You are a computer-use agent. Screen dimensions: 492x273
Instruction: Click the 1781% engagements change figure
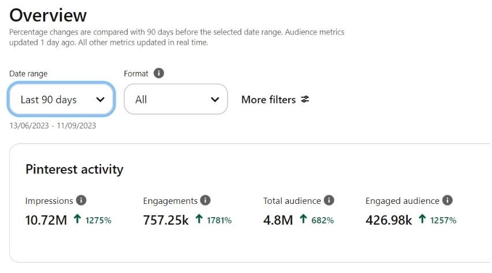point(219,221)
